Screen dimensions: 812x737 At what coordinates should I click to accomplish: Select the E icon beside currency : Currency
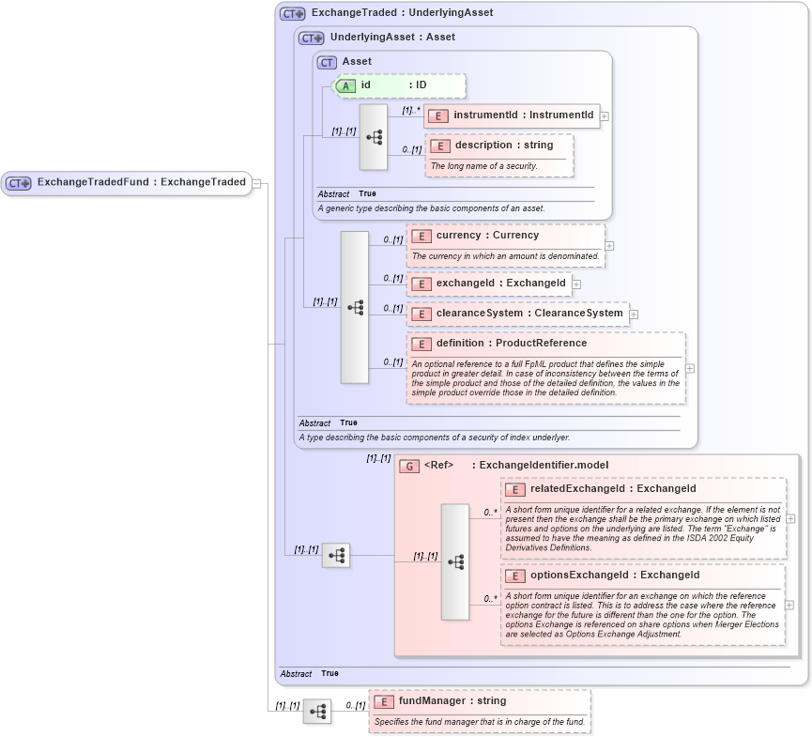point(421,236)
